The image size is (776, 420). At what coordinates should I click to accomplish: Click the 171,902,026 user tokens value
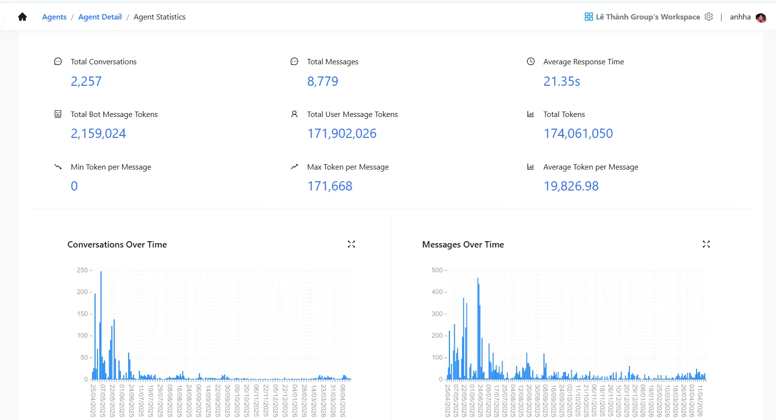point(342,134)
